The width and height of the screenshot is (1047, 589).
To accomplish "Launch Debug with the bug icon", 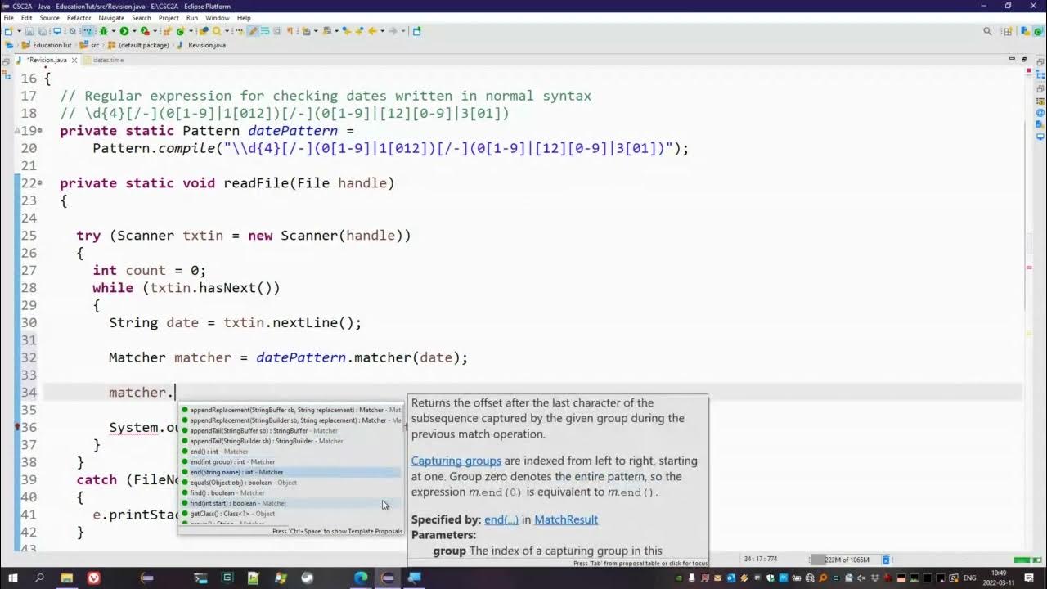I will (104, 31).
